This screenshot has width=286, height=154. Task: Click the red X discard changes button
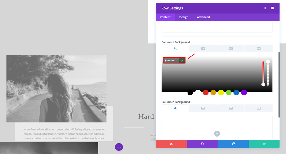[171, 144]
